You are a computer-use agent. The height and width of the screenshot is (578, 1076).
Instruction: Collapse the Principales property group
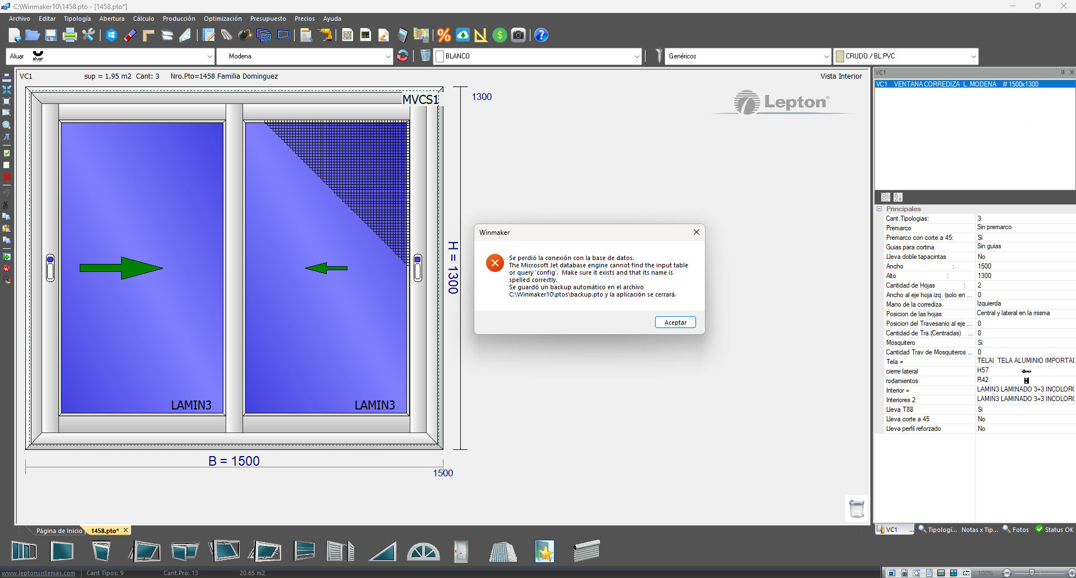coord(880,209)
